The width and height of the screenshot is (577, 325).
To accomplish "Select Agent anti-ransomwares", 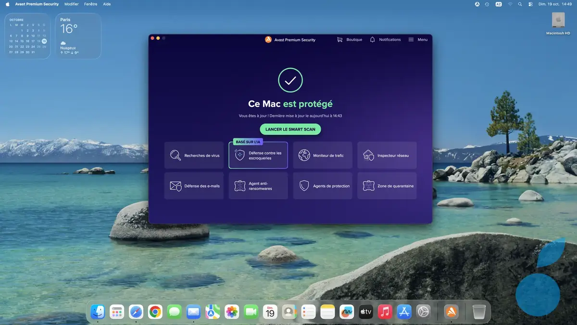I will tap(258, 185).
